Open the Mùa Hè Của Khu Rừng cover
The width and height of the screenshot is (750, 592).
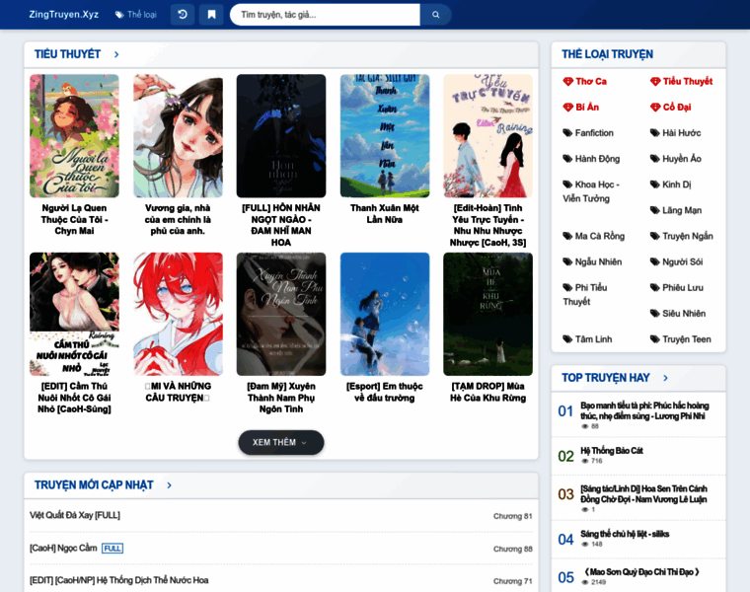(x=487, y=314)
